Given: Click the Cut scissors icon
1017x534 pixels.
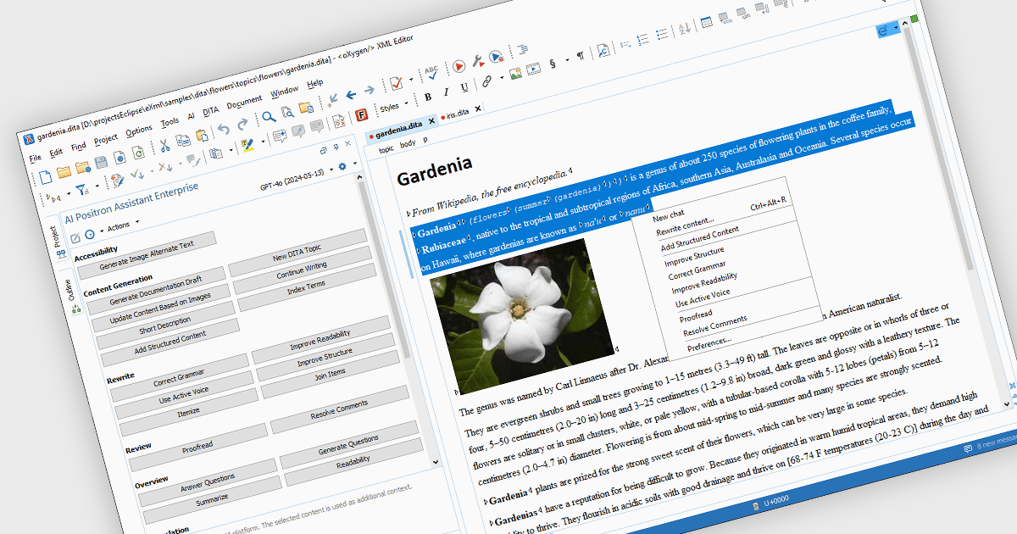Looking at the screenshot, I should click(165, 145).
